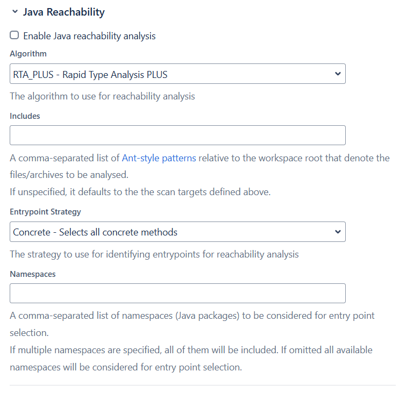Click the Java Reachability section heading

pos(63,12)
